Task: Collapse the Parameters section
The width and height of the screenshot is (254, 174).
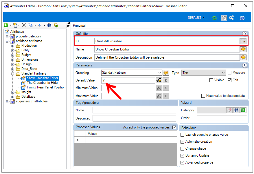Action: coord(244,65)
